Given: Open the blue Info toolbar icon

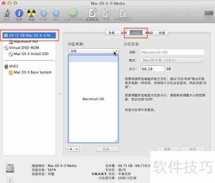Looking at the screenshot, I should click(x=19, y=13).
